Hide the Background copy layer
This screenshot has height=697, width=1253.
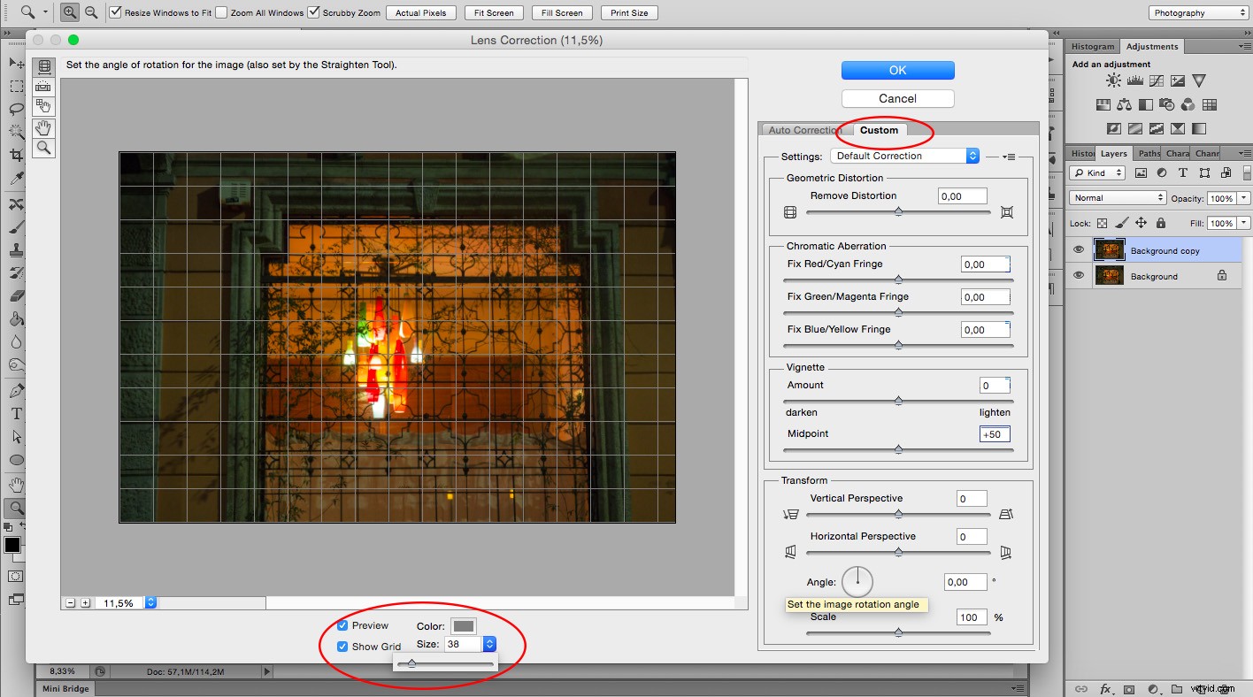tap(1078, 249)
